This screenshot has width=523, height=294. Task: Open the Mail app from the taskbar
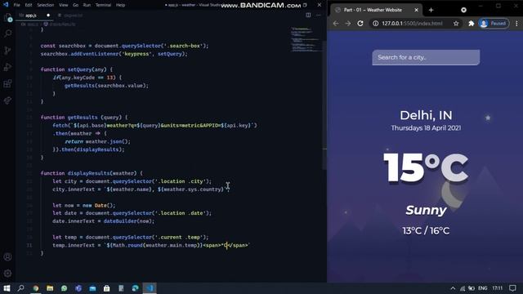(92, 288)
